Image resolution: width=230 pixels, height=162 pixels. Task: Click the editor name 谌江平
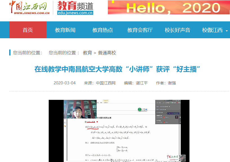[142, 83]
